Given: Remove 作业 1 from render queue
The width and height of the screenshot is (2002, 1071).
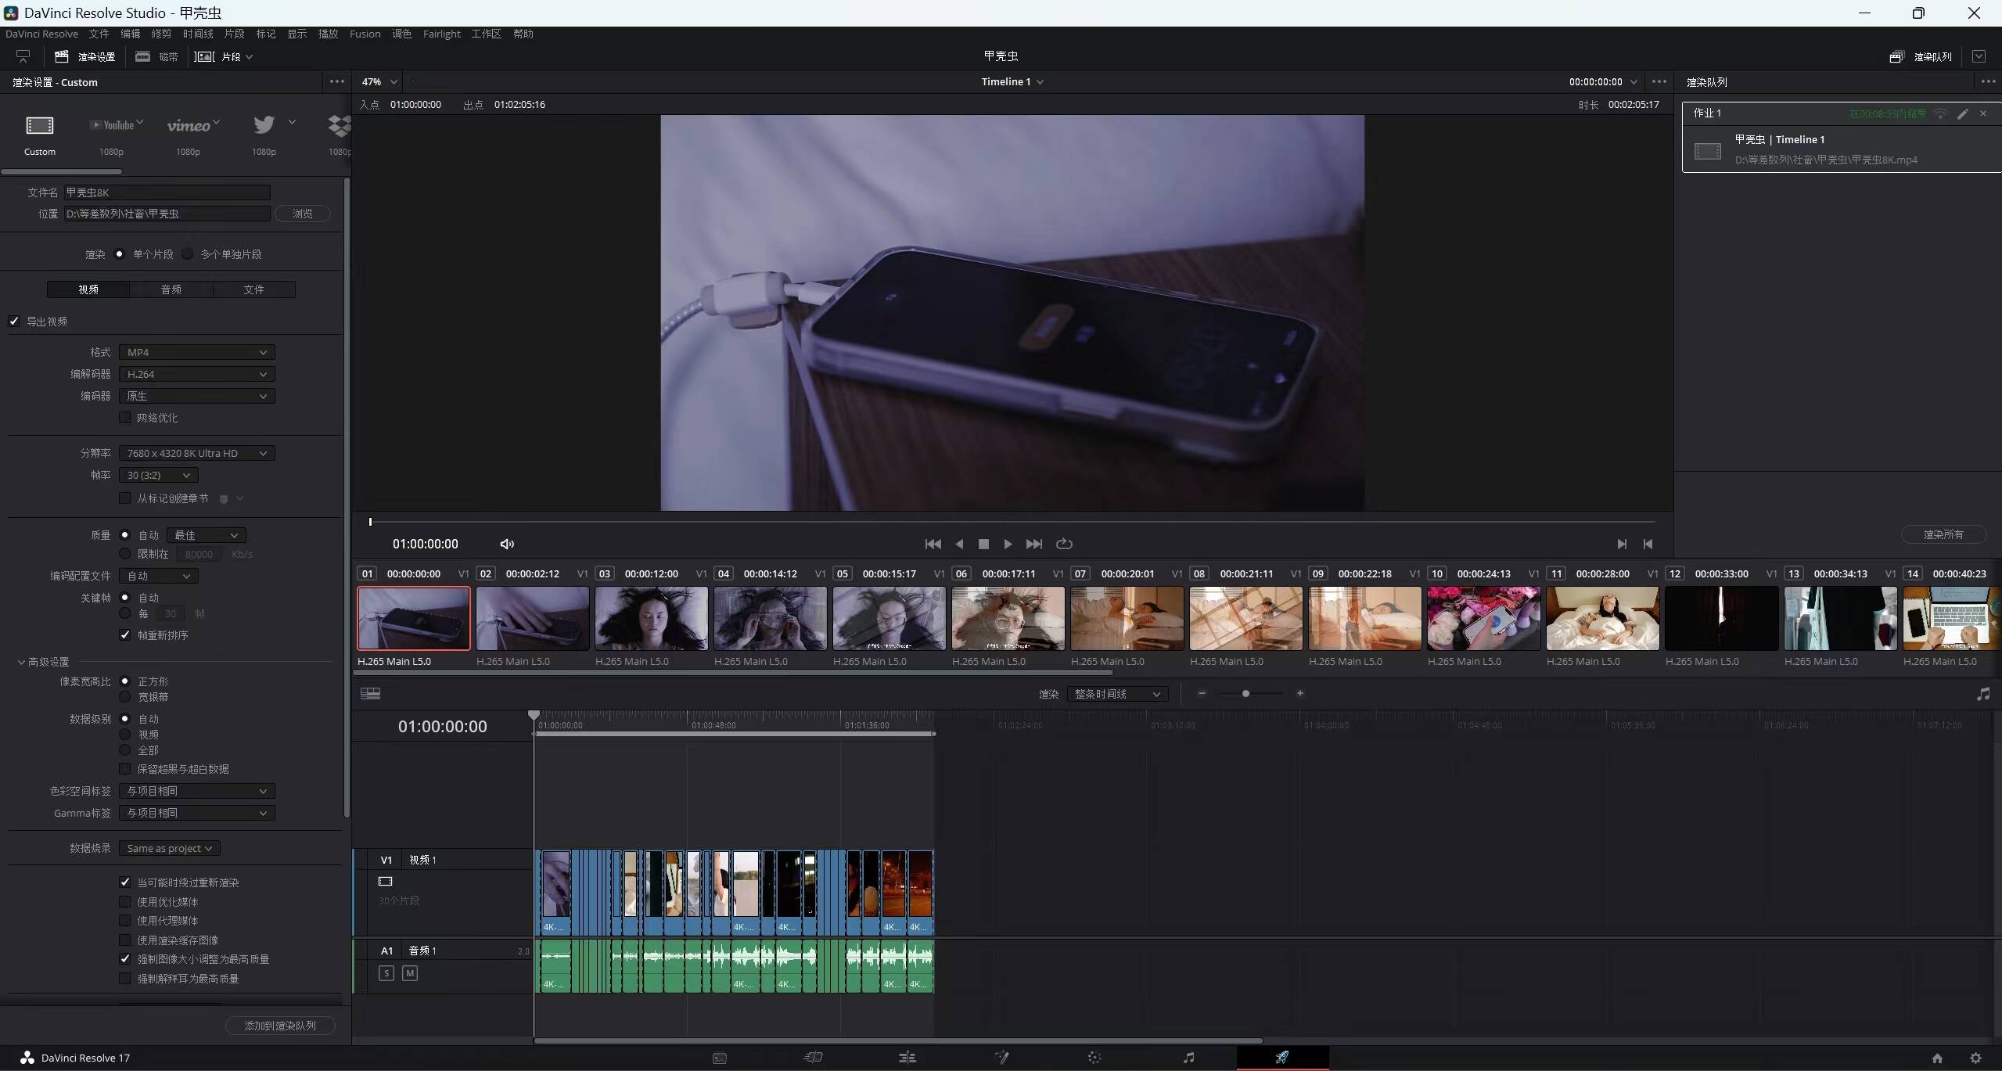Looking at the screenshot, I should click(x=1983, y=113).
